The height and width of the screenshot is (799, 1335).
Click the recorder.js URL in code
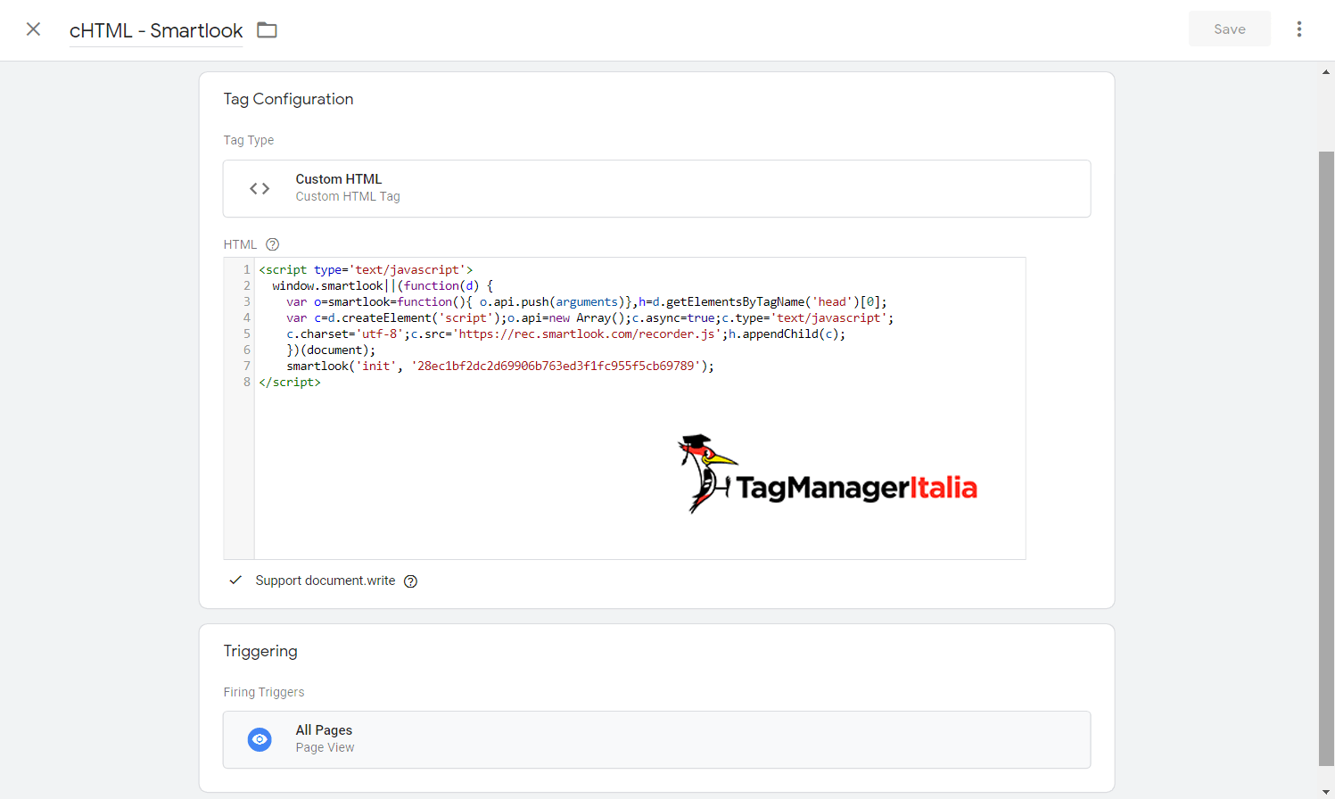click(x=587, y=334)
